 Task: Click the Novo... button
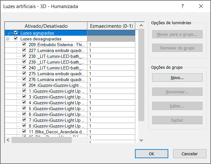(177, 78)
